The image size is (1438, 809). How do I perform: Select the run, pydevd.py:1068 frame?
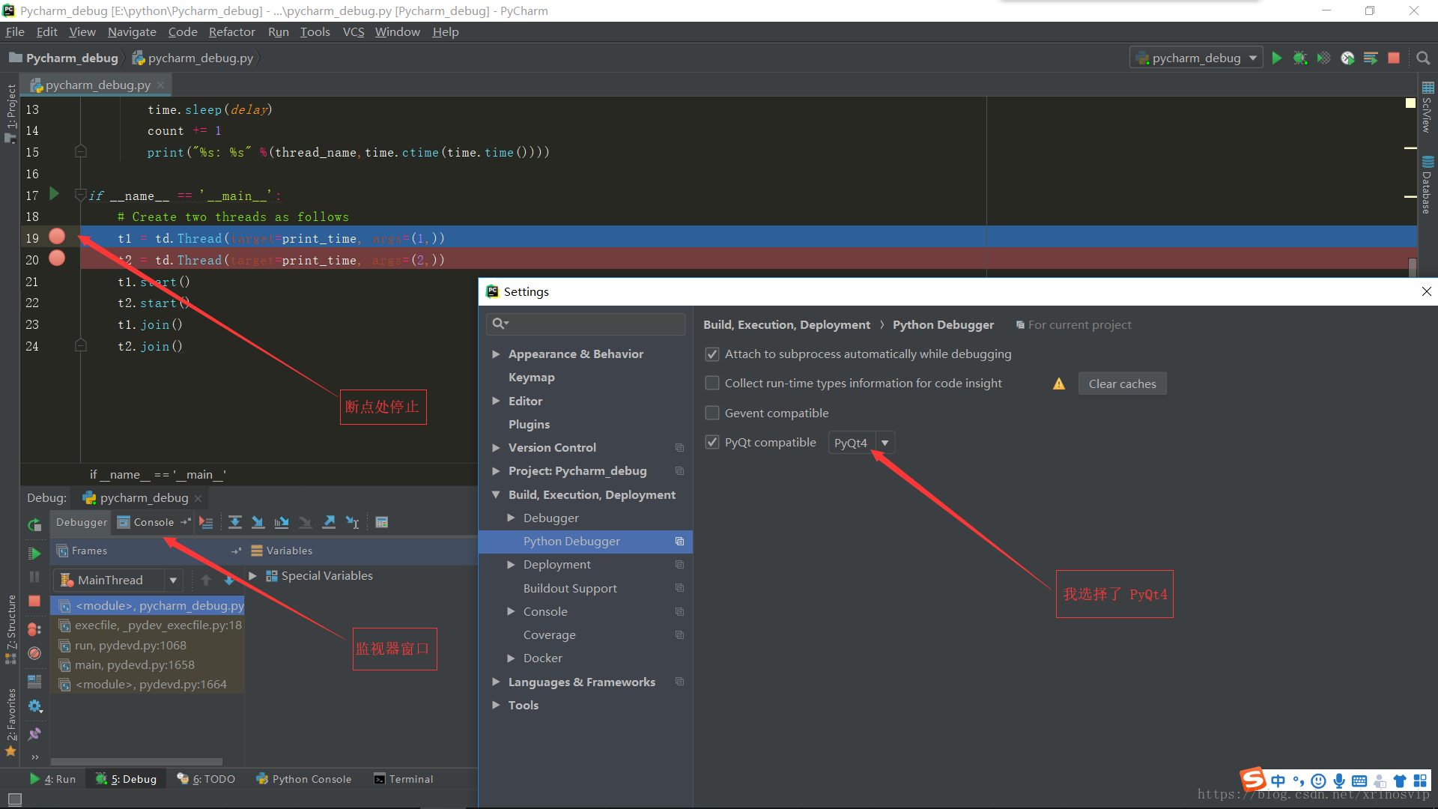(147, 645)
